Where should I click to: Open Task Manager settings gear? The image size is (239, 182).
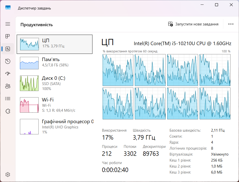coord(8,174)
